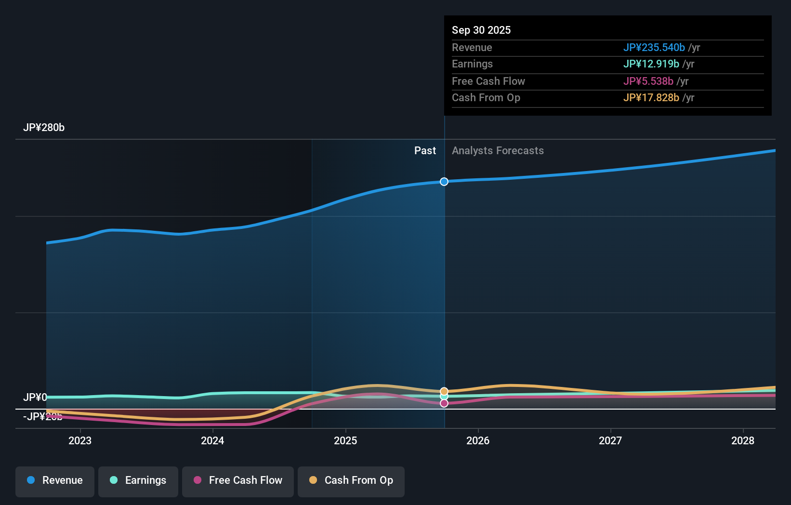Select the Free Cash Flow marker on the forecast divider

pyautogui.click(x=444, y=403)
